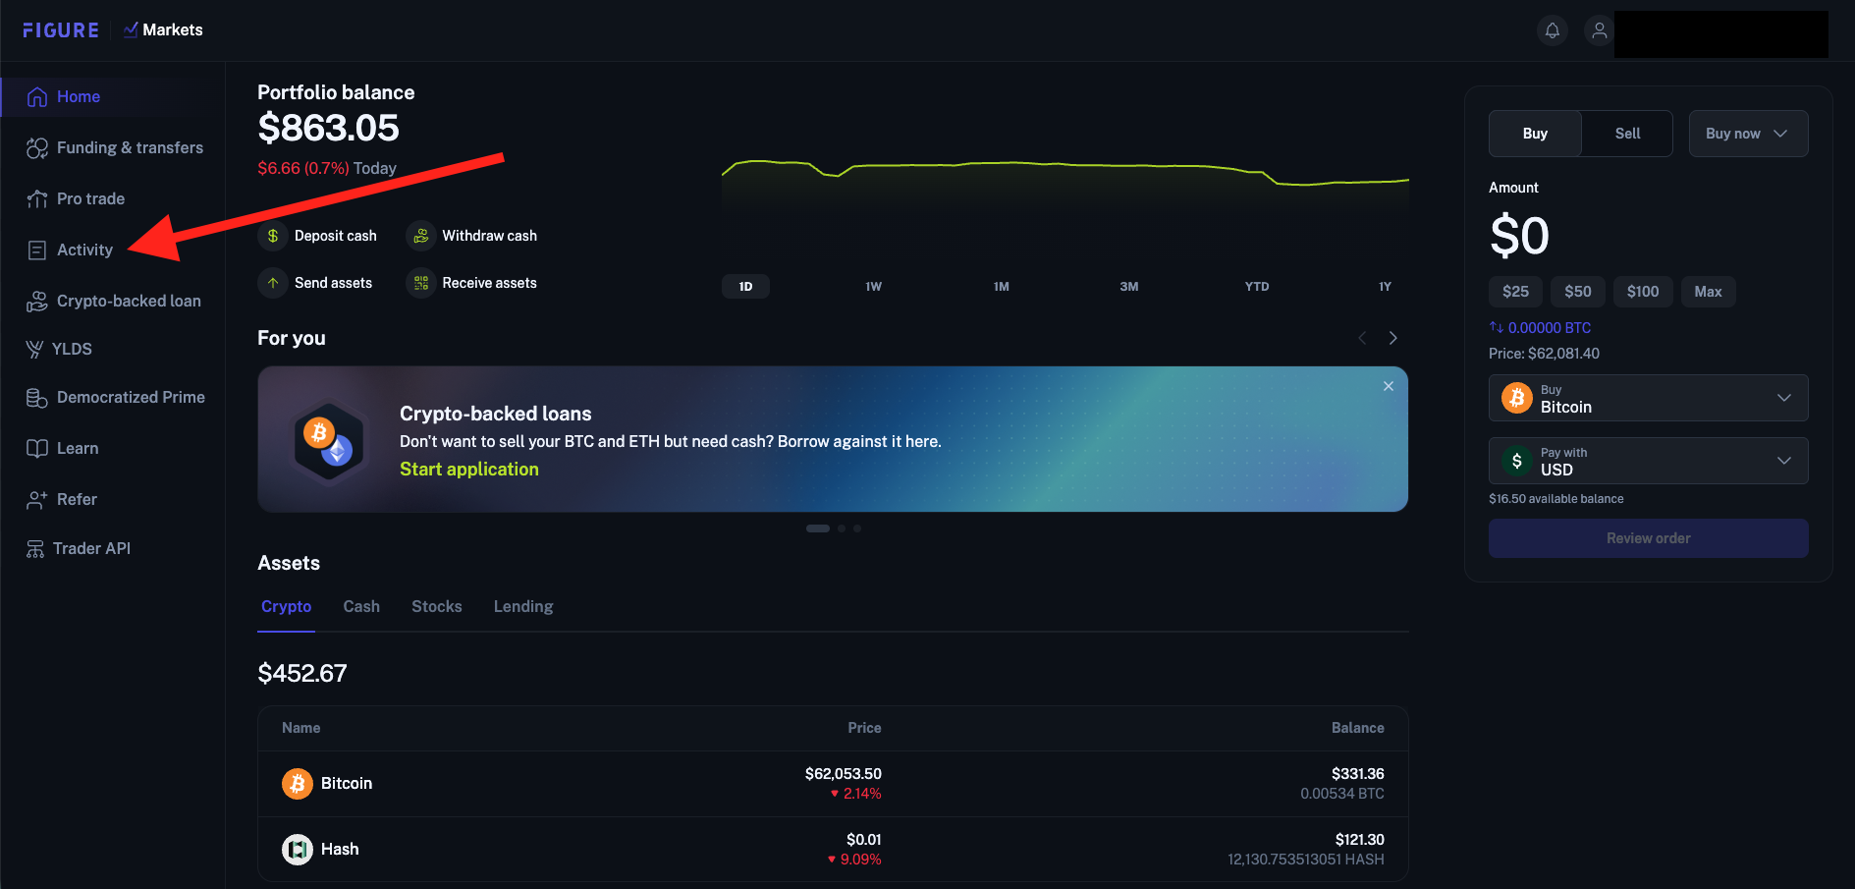Click the Receive assets QR icon
1855x889 pixels.
(x=421, y=283)
